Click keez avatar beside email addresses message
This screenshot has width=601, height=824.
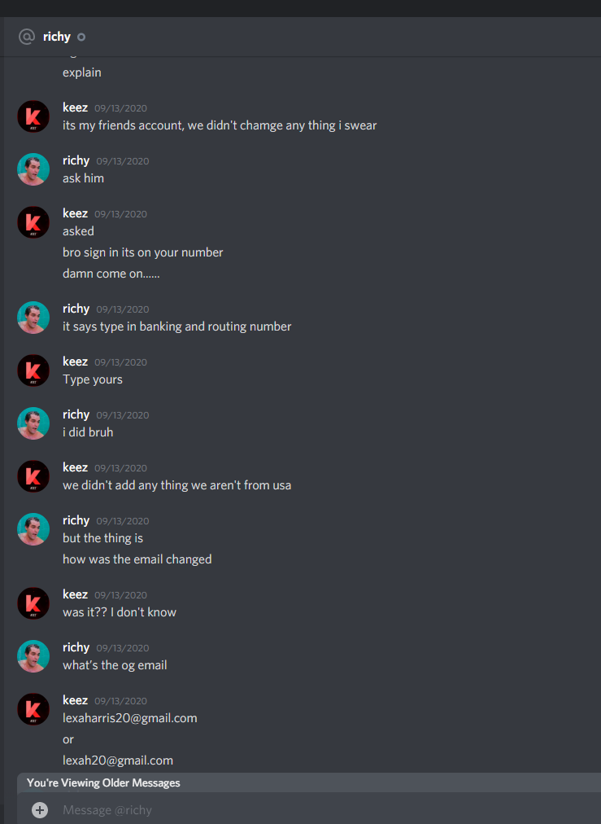tap(33, 709)
